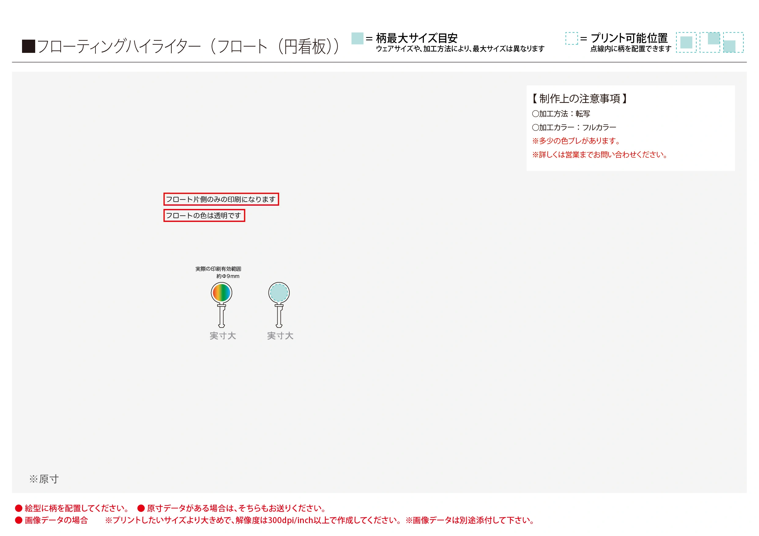This screenshot has height=536, width=759.
Task: Click the line 加工カラー：フルカラー
Action: tap(574, 127)
